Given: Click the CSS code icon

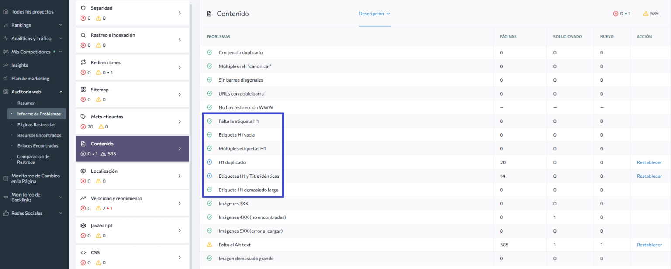Looking at the screenshot, I should (83, 252).
